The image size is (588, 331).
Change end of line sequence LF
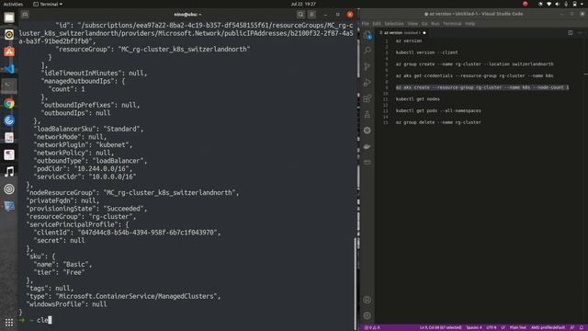point(503,327)
